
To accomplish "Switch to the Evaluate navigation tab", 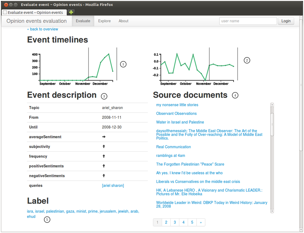I will coord(83,21).
